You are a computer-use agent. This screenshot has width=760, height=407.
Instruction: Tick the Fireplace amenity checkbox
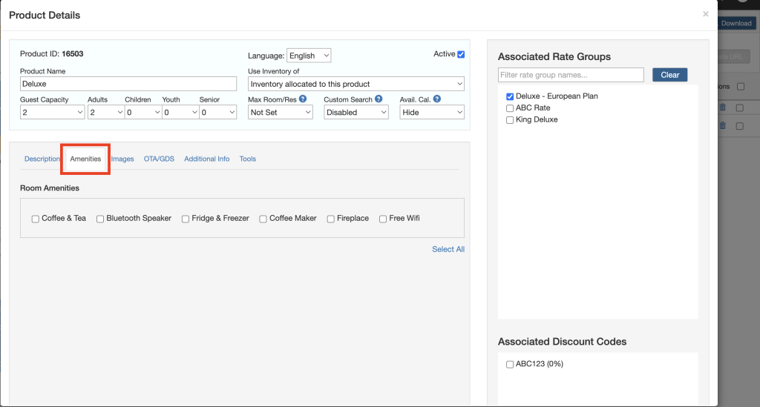[331, 219]
